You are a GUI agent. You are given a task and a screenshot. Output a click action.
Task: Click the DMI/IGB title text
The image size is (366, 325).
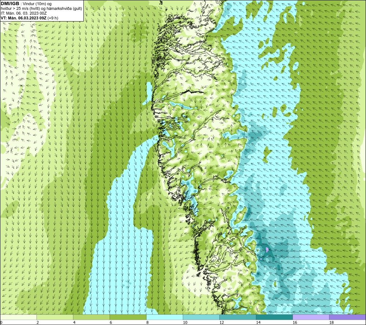tap(10, 4)
